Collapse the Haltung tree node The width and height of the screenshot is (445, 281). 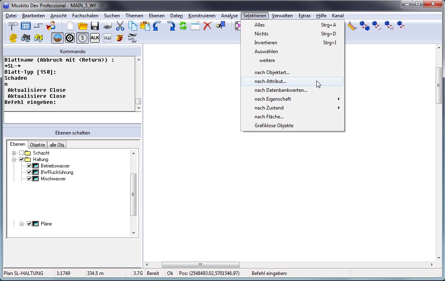14,159
